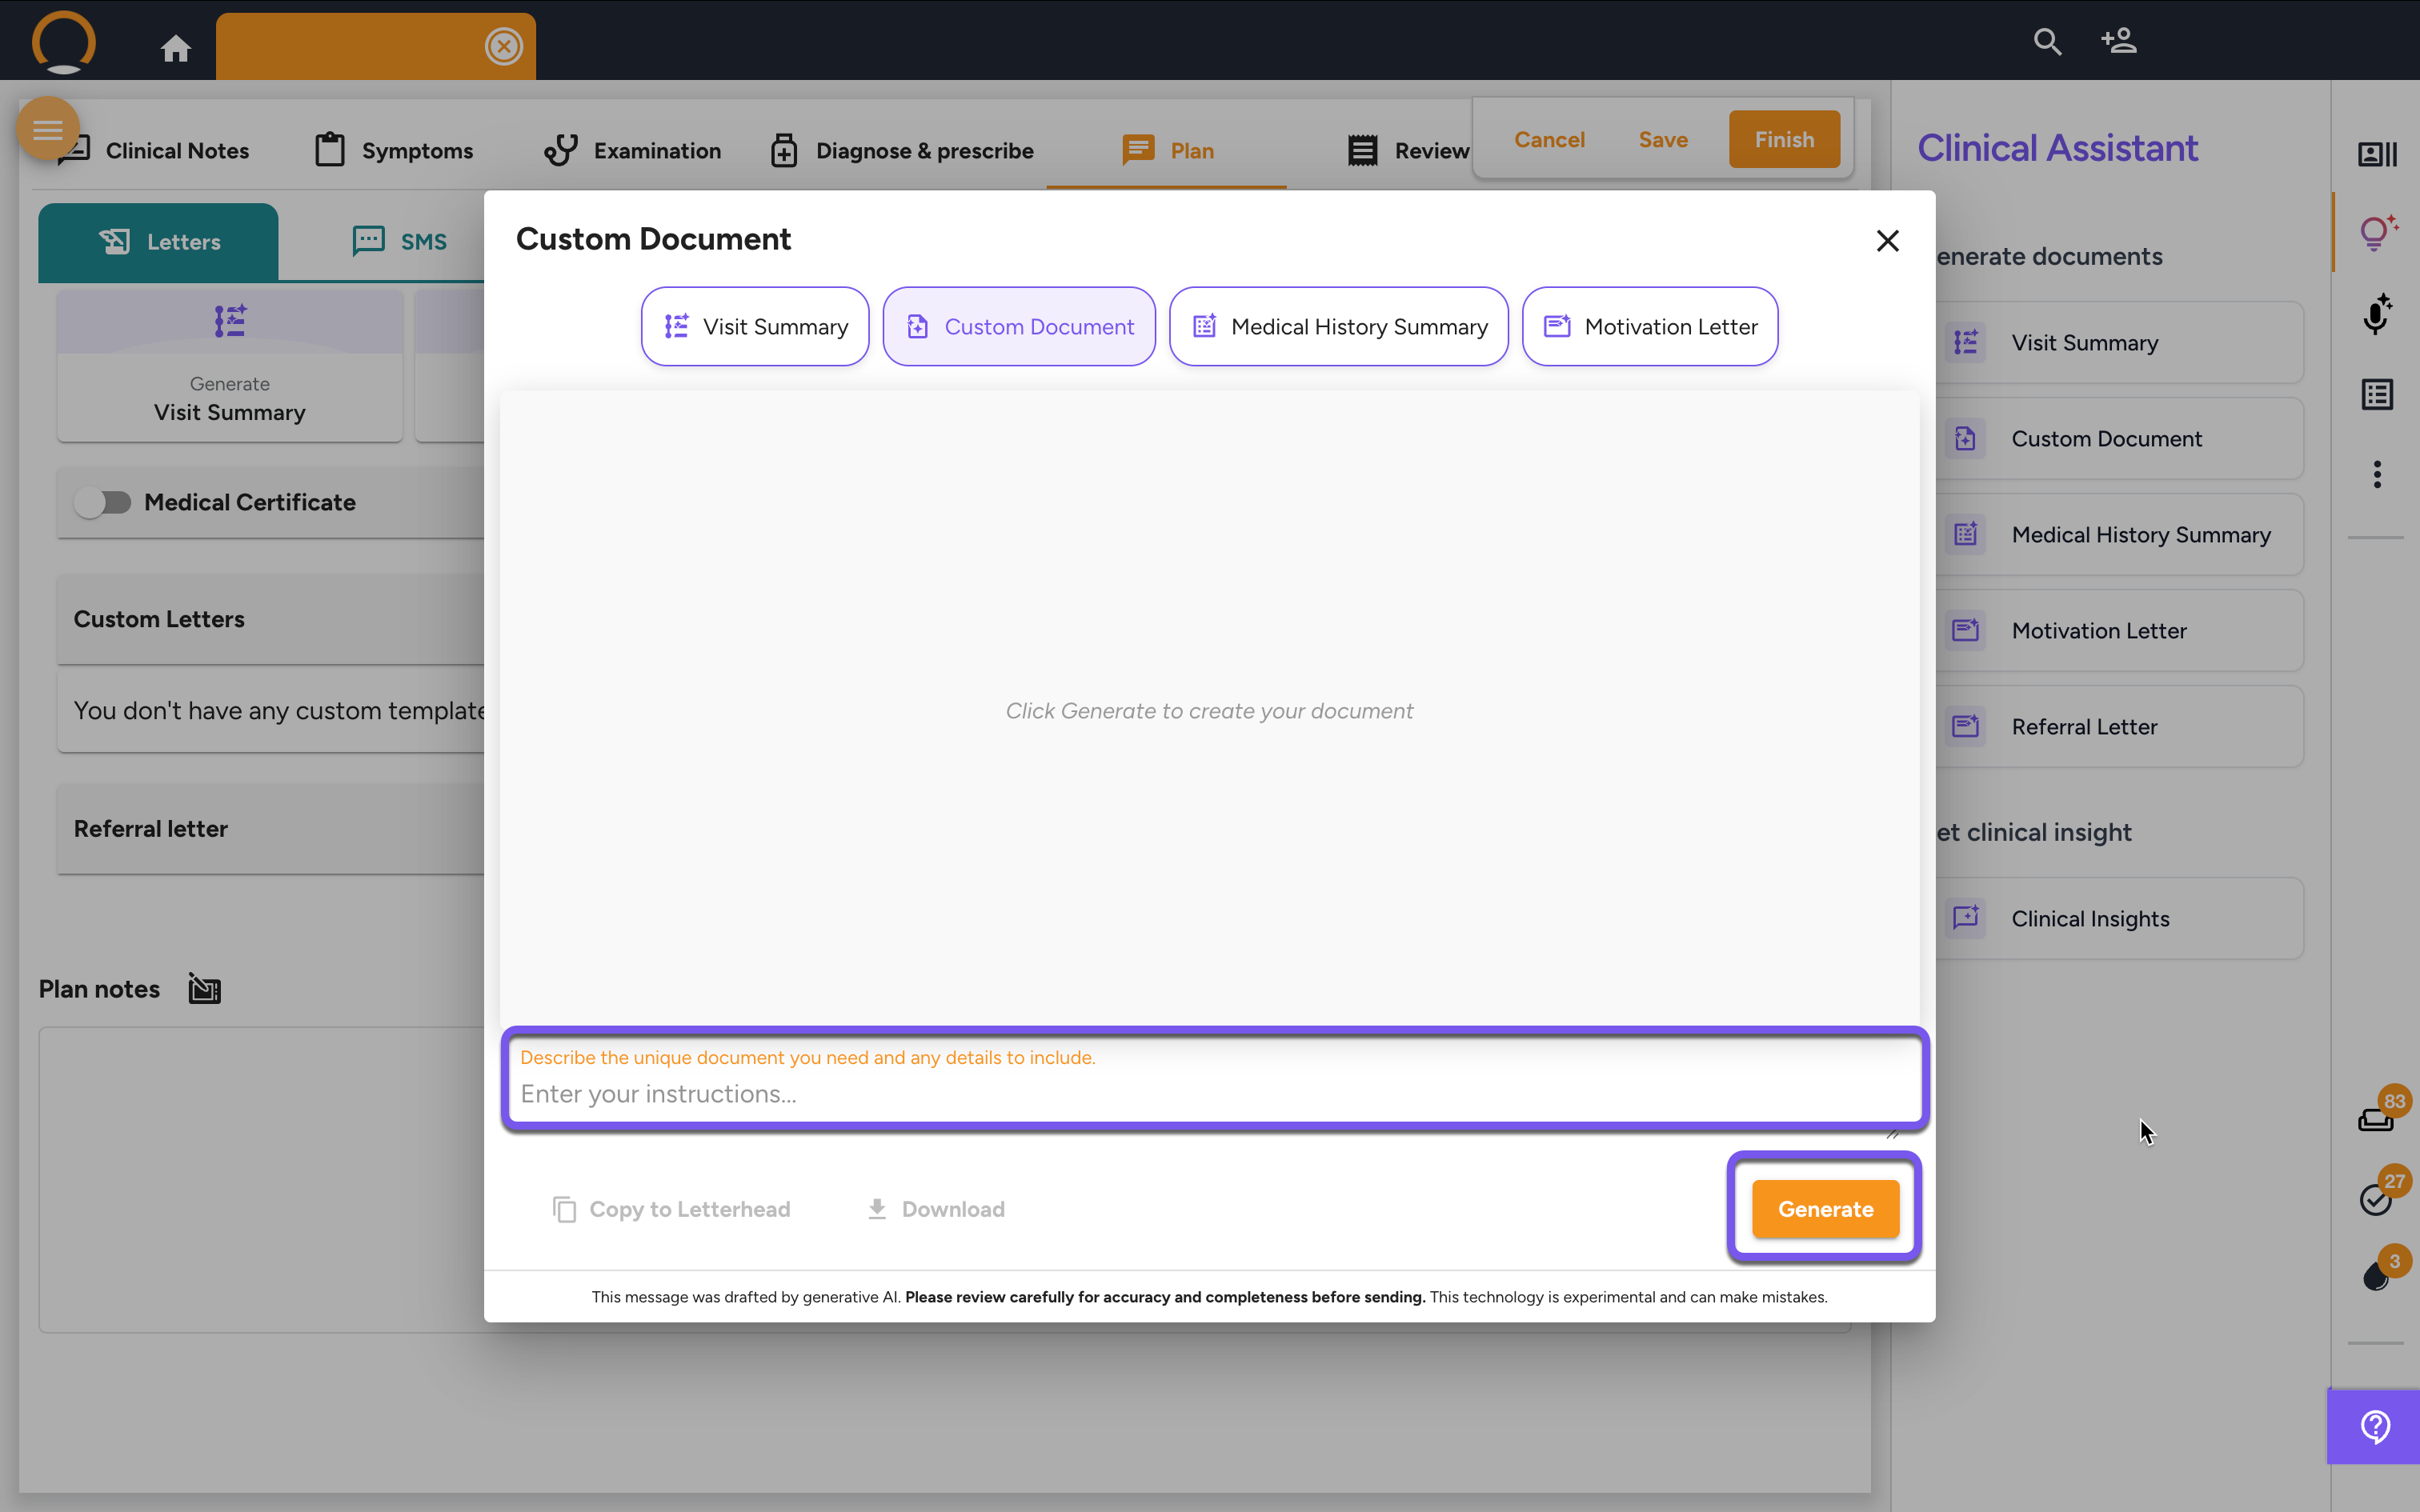Click the instructions text input field
The height and width of the screenshot is (1512, 2420).
[x=1213, y=1094]
